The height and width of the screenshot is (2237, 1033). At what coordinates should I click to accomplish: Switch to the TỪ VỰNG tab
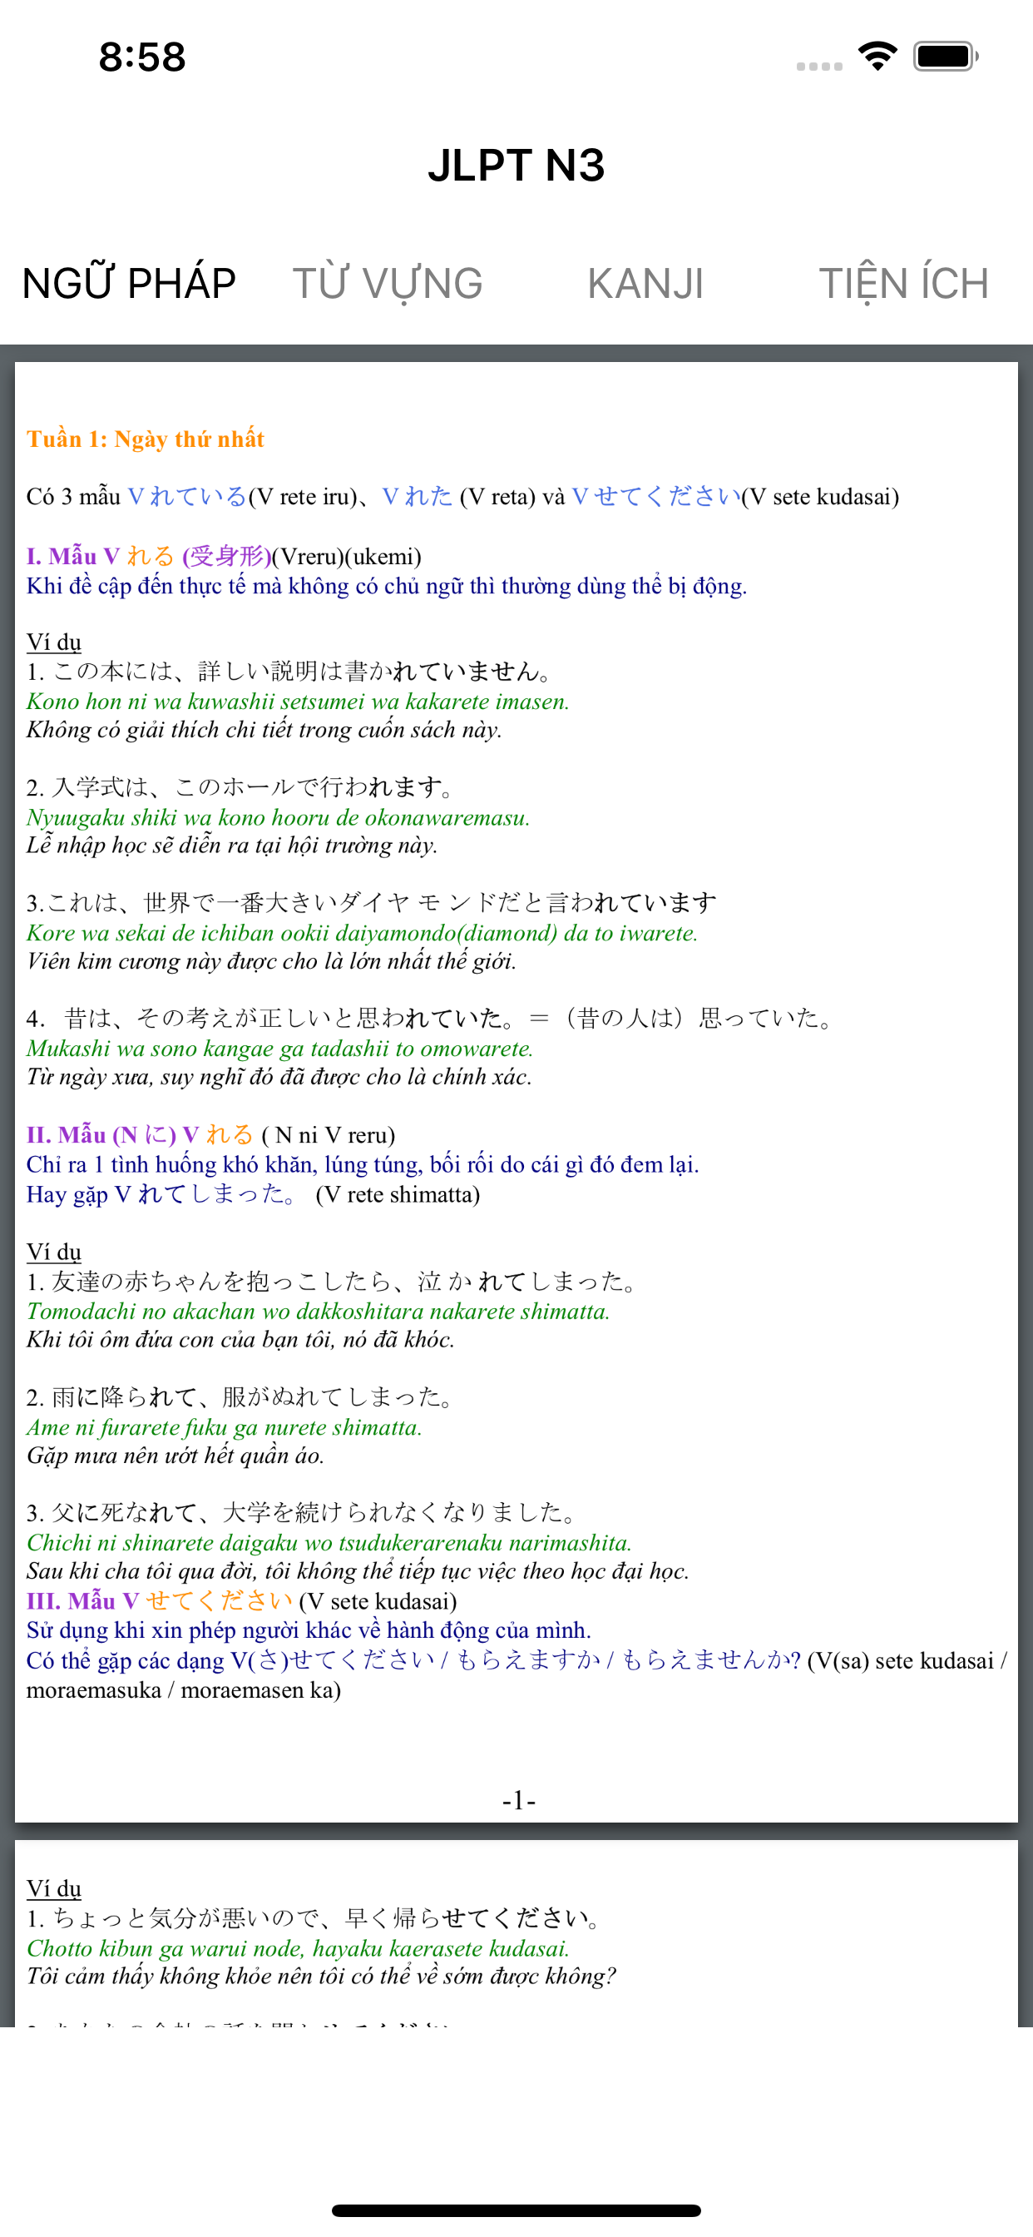point(387,283)
